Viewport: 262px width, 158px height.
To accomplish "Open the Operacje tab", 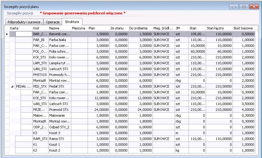I will tap(53, 22).
